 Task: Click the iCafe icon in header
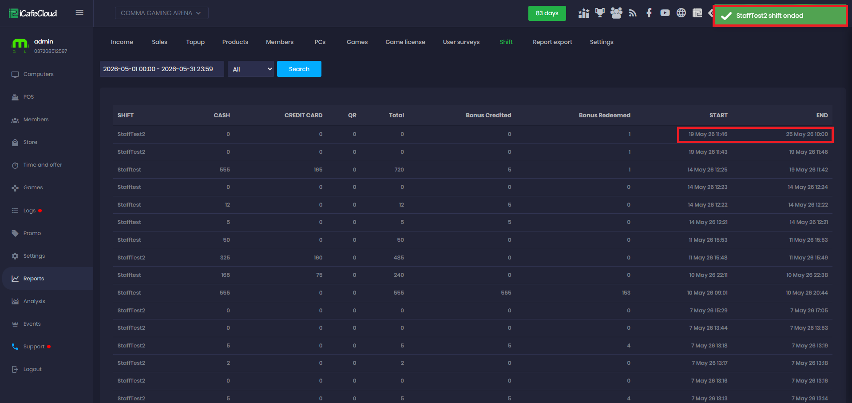pos(697,13)
